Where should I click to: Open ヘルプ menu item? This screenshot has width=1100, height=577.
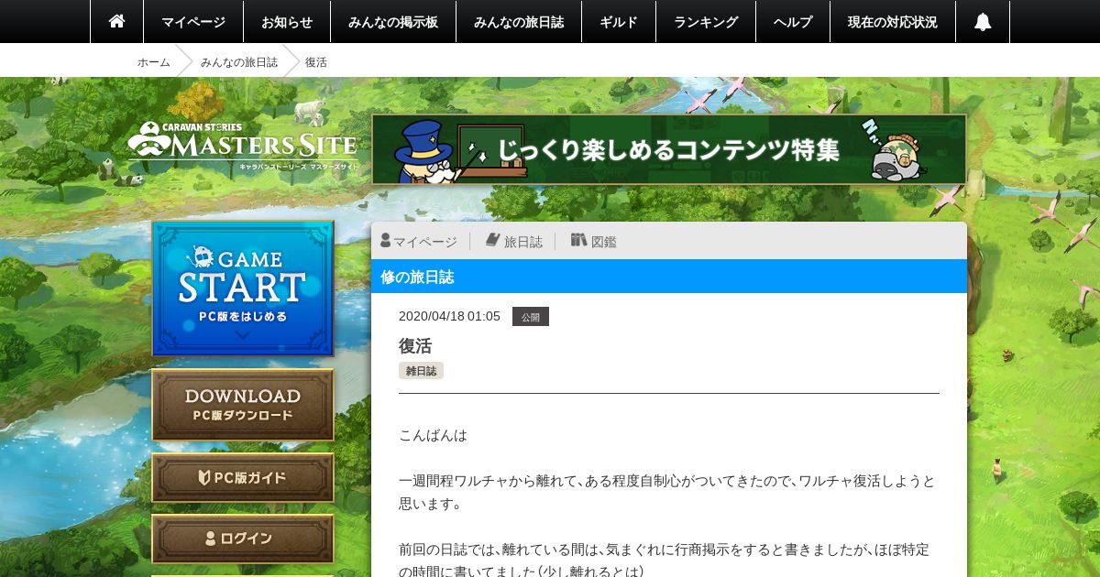[x=793, y=21]
